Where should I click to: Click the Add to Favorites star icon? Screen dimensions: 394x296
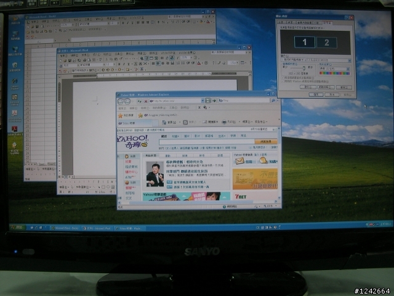tap(140, 115)
